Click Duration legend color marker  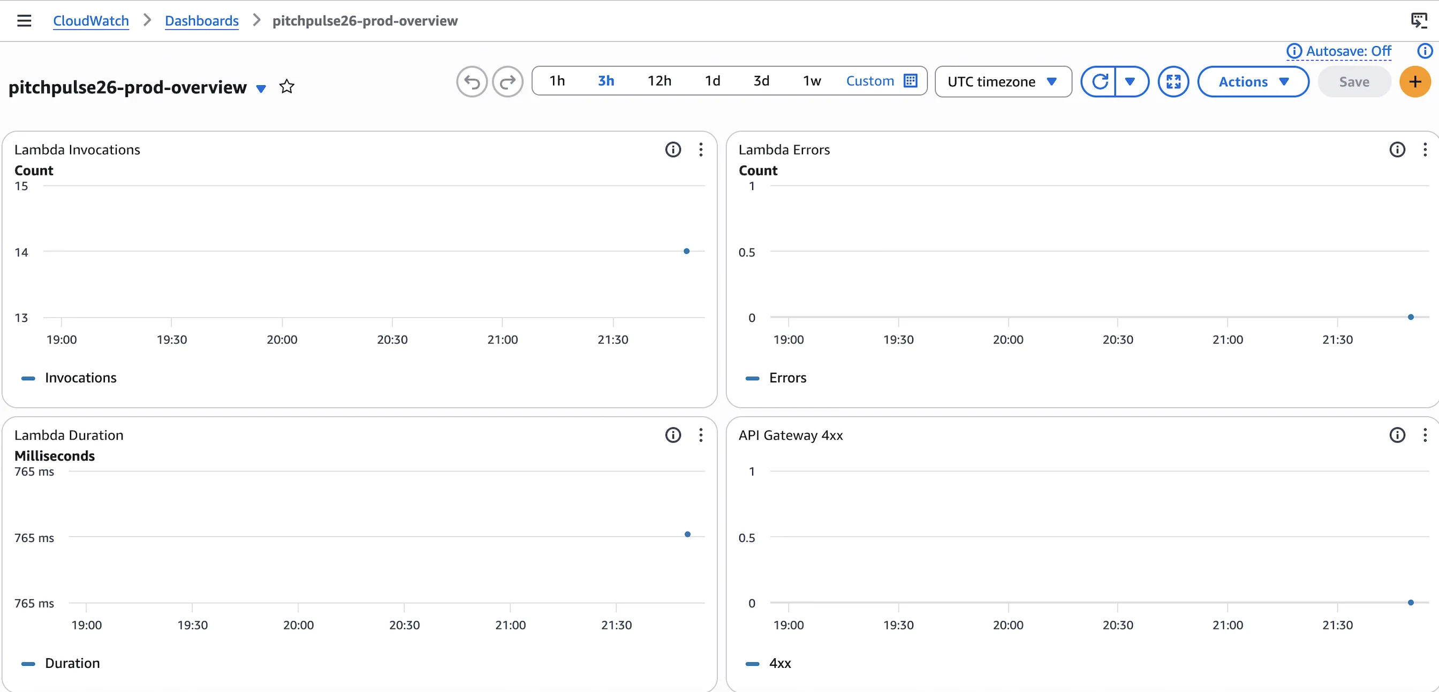pos(28,664)
